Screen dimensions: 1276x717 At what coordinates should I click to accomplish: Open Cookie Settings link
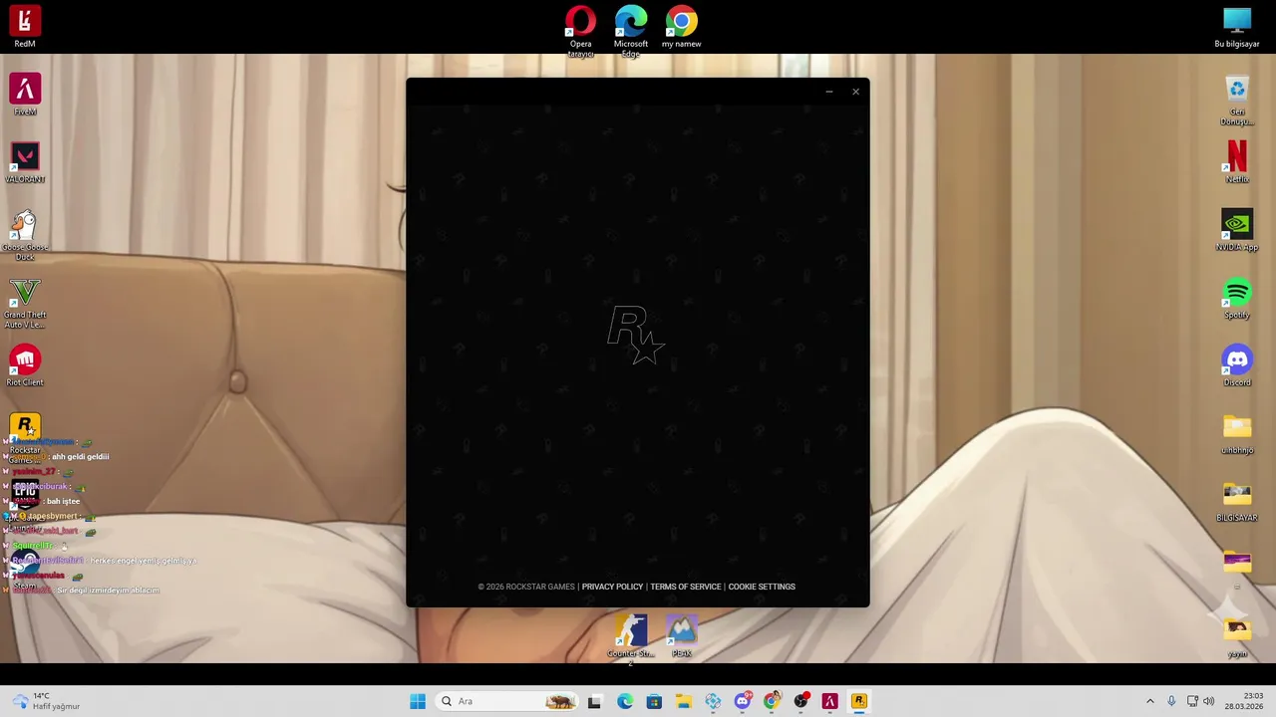click(x=762, y=587)
